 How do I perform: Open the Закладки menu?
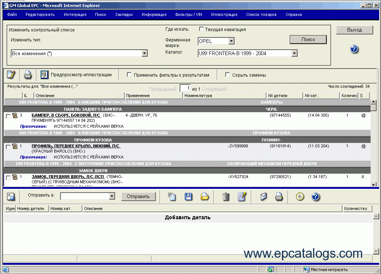124,14
